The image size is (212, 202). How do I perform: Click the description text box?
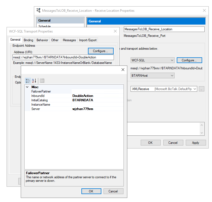pos(163,129)
